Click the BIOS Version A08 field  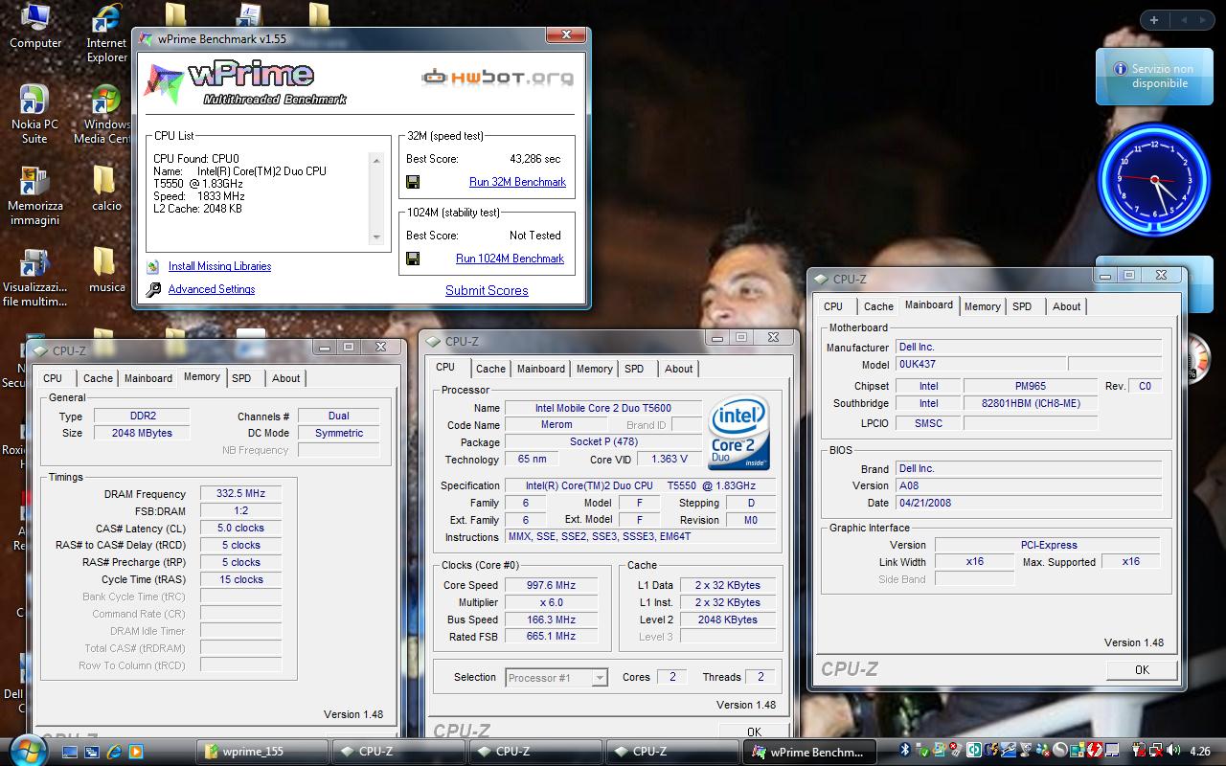[x=1029, y=485]
